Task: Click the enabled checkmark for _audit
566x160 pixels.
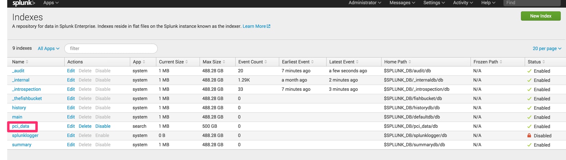Action: pyautogui.click(x=529, y=71)
